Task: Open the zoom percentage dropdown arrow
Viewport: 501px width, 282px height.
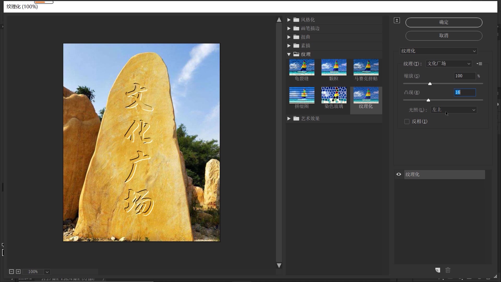Action: 47,272
